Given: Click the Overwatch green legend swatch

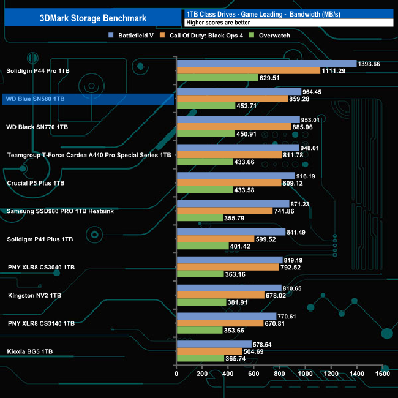Looking at the screenshot, I should 252,36.
